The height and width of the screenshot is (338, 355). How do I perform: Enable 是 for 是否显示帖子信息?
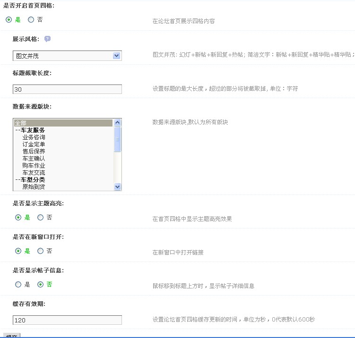18,285
